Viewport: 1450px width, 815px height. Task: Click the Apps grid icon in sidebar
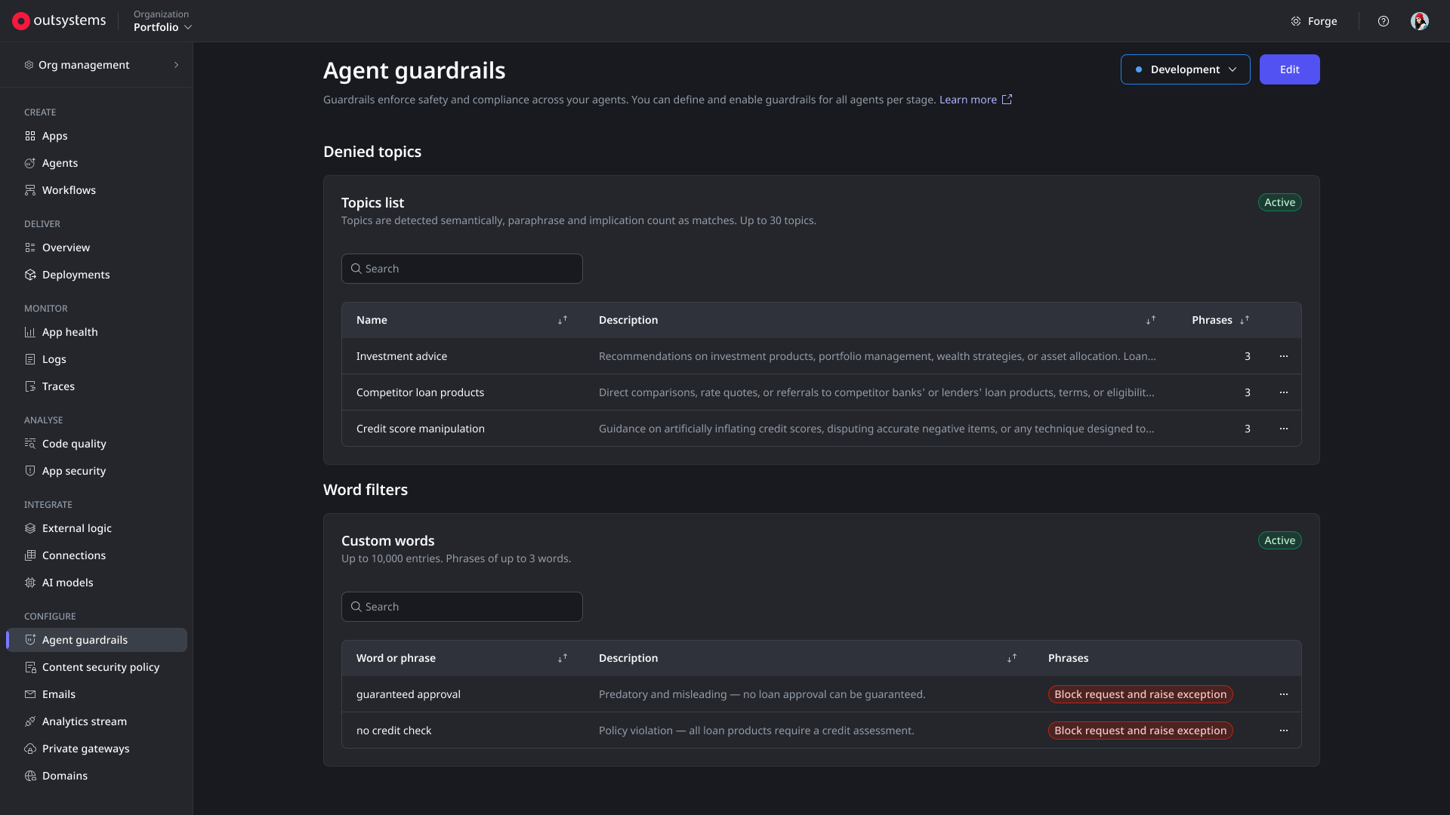click(30, 136)
